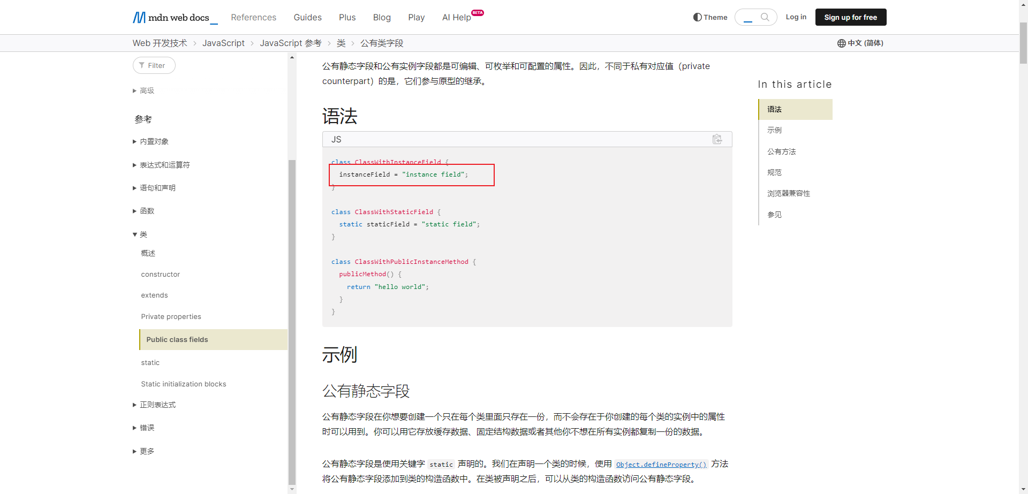Open the Guides menu
Viewport: 1028px width, 494px height.
[x=307, y=18]
